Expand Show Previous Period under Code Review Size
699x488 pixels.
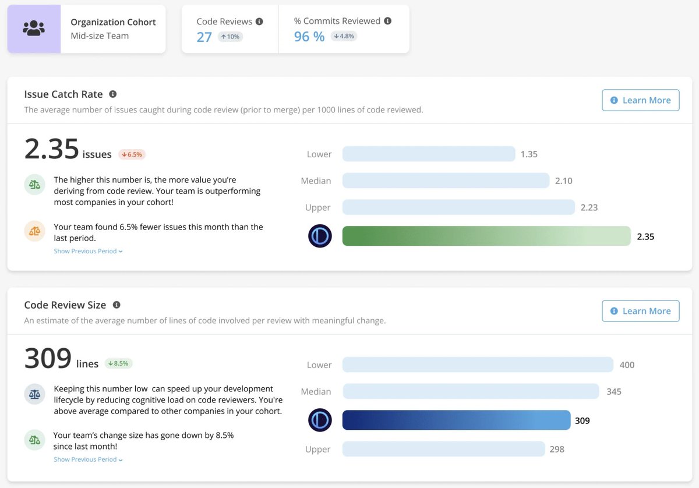point(89,459)
